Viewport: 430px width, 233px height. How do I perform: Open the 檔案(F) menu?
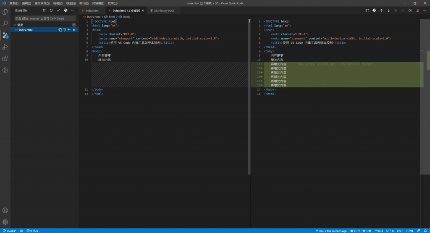[x=14, y=3]
